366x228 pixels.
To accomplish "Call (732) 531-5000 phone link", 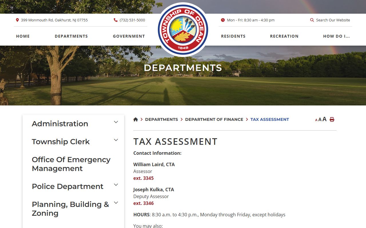I will 132,20.
